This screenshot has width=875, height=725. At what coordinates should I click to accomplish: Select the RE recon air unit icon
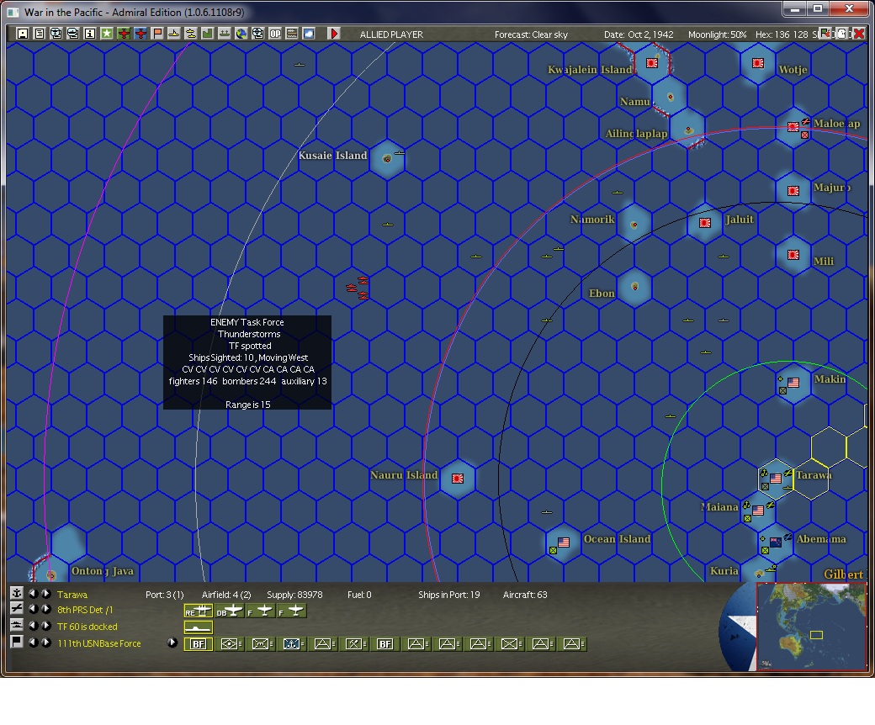(198, 611)
